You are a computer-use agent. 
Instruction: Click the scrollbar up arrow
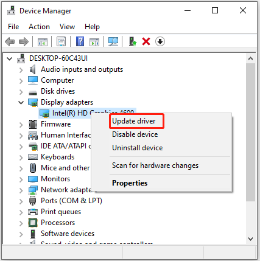point(251,59)
